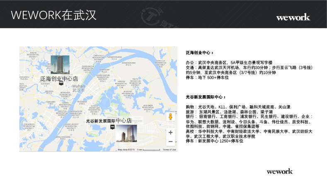Click the line 约5分钟，至武汉中央商务区
The image size is (327, 184).
pyautogui.click(x=231, y=73)
